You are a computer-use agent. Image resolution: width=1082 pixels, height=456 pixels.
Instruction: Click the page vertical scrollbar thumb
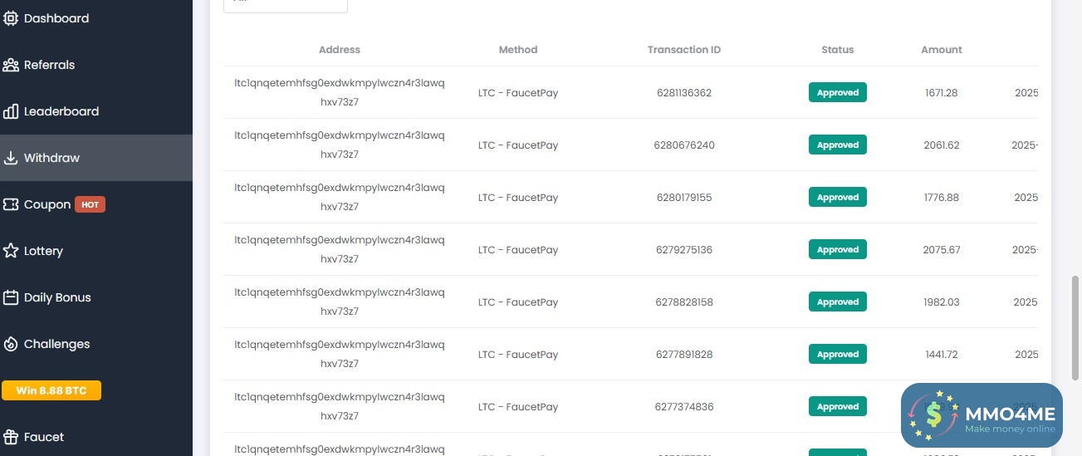(x=1076, y=316)
